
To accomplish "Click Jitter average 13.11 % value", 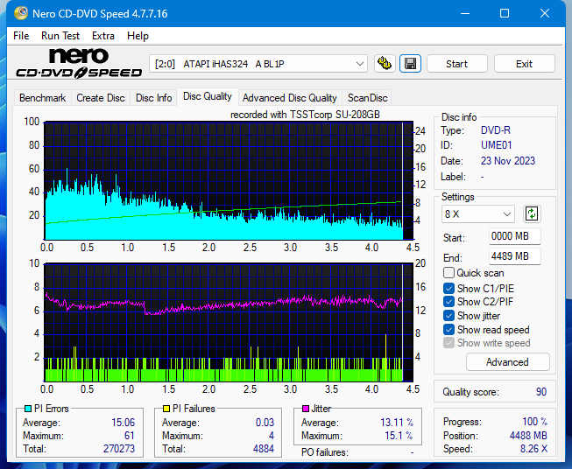I will (397, 423).
